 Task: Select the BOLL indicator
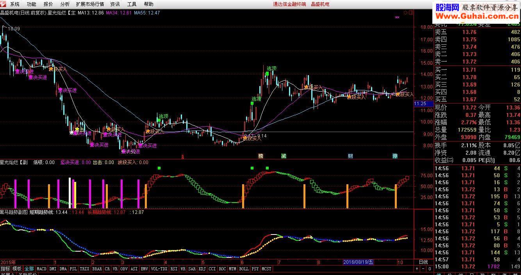244,269
